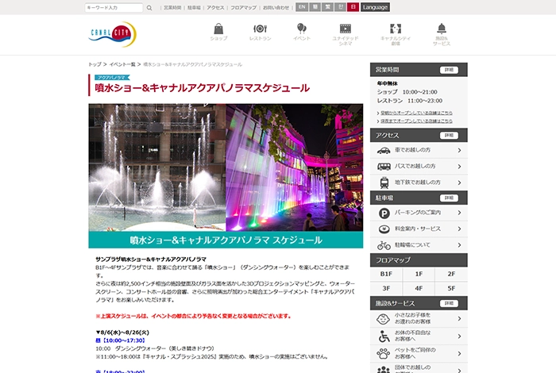556x373 pixels.
Task: Open the 施設&サービス bell icon
Action: pos(442,29)
